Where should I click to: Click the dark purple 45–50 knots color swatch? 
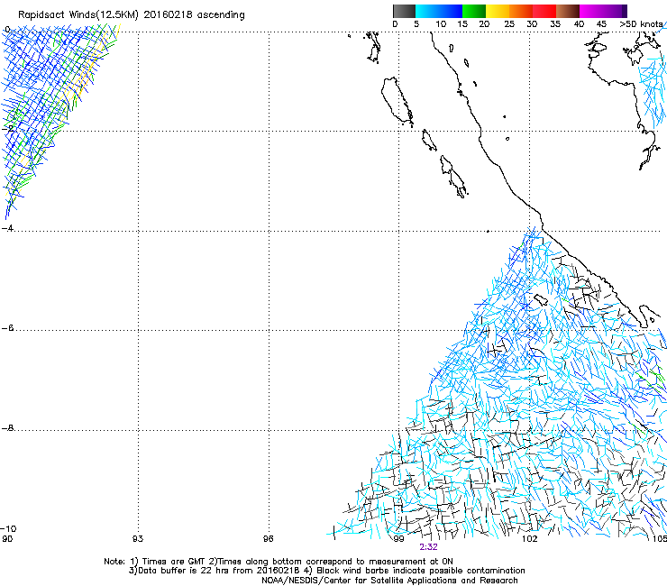tap(615, 11)
